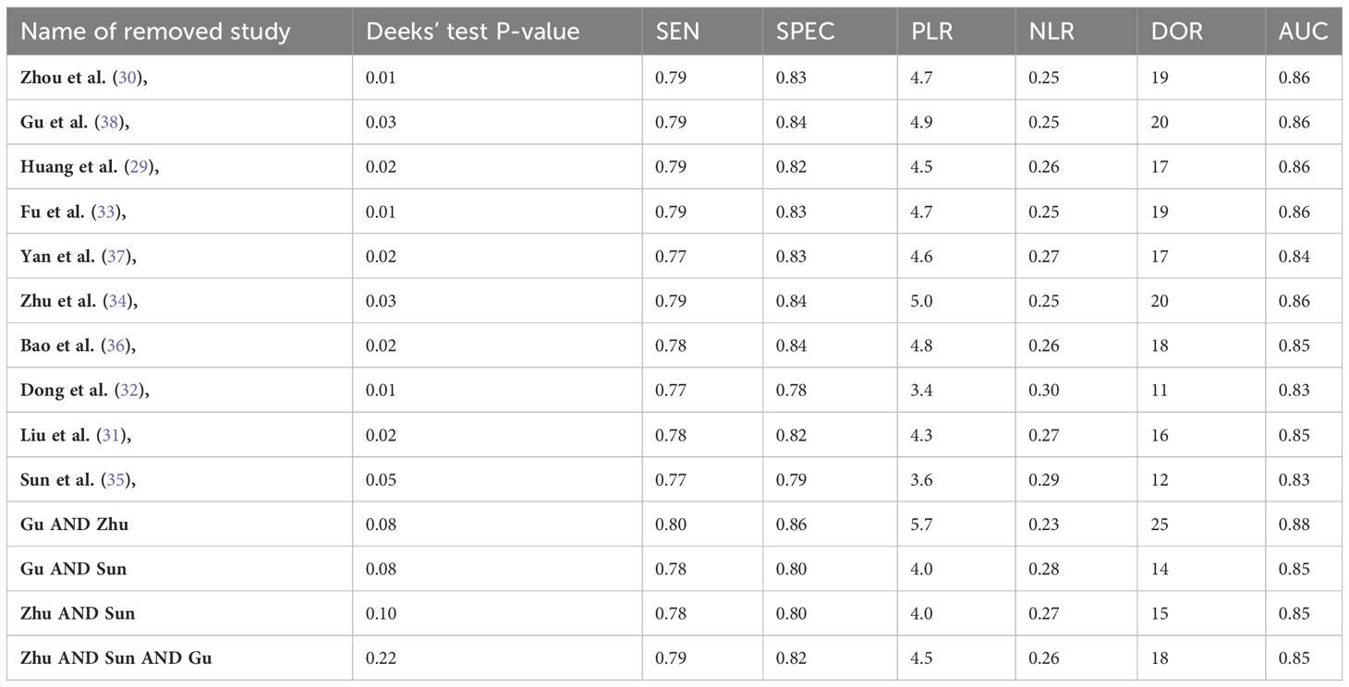The image size is (1349, 687).
Task: Click the AUC column header
Action: point(1303,32)
